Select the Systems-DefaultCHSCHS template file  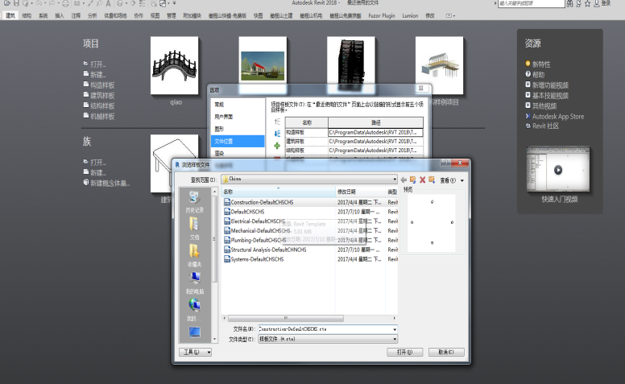pos(254,259)
